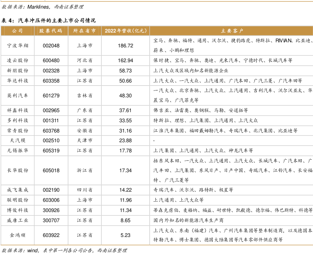This screenshot has height=259, width=313.
Task: Click the 吉林省 province cell
Action: 85,96
